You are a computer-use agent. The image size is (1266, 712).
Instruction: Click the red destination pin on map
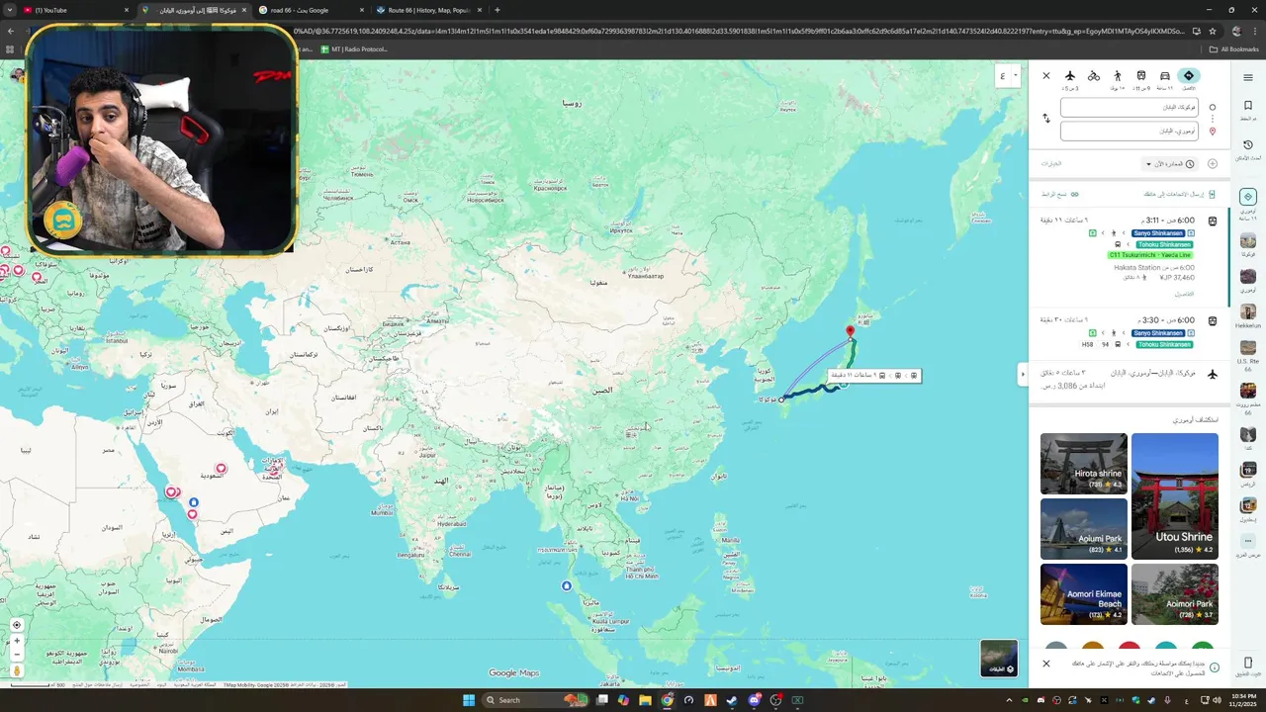click(x=850, y=331)
